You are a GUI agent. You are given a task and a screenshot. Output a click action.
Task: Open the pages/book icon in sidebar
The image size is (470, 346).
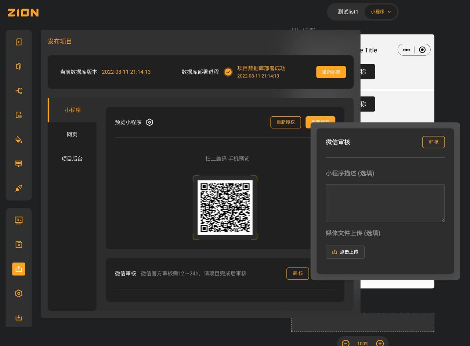click(x=19, y=66)
